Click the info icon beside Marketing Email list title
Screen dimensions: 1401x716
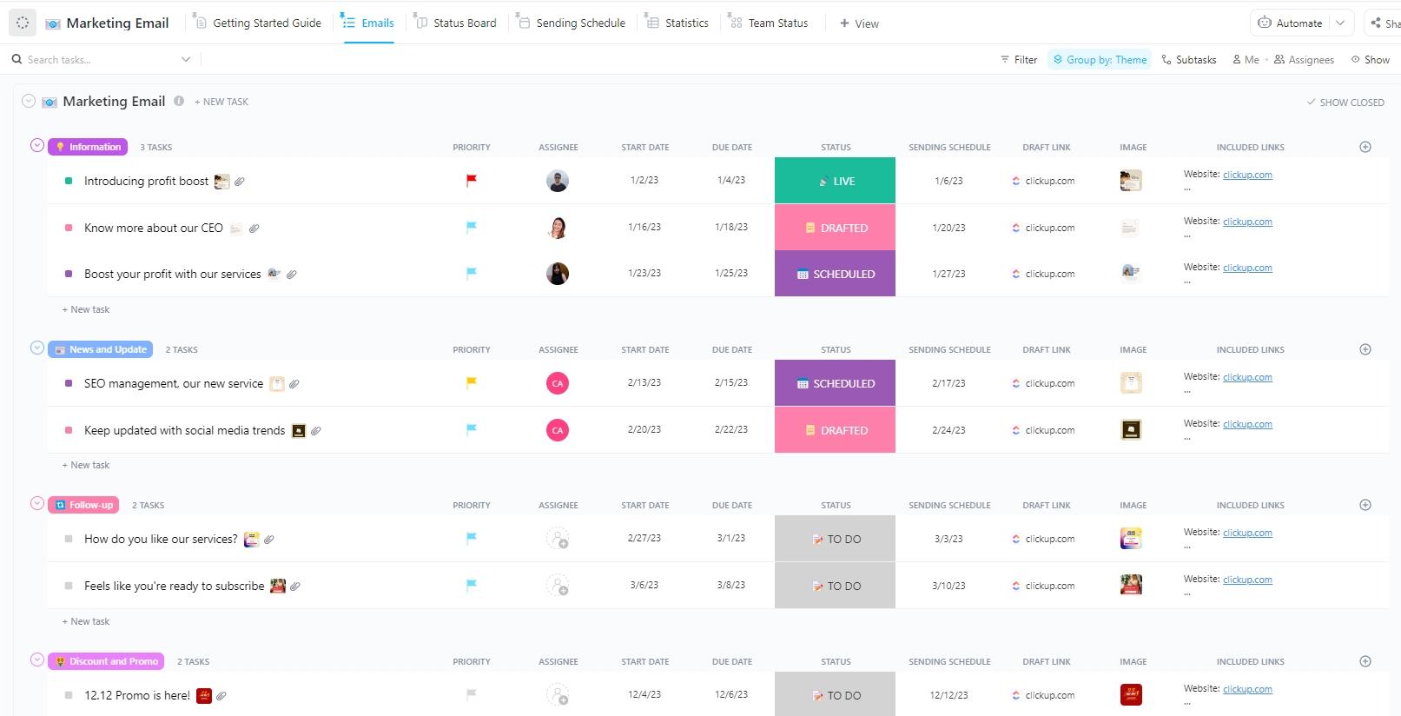[179, 101]
